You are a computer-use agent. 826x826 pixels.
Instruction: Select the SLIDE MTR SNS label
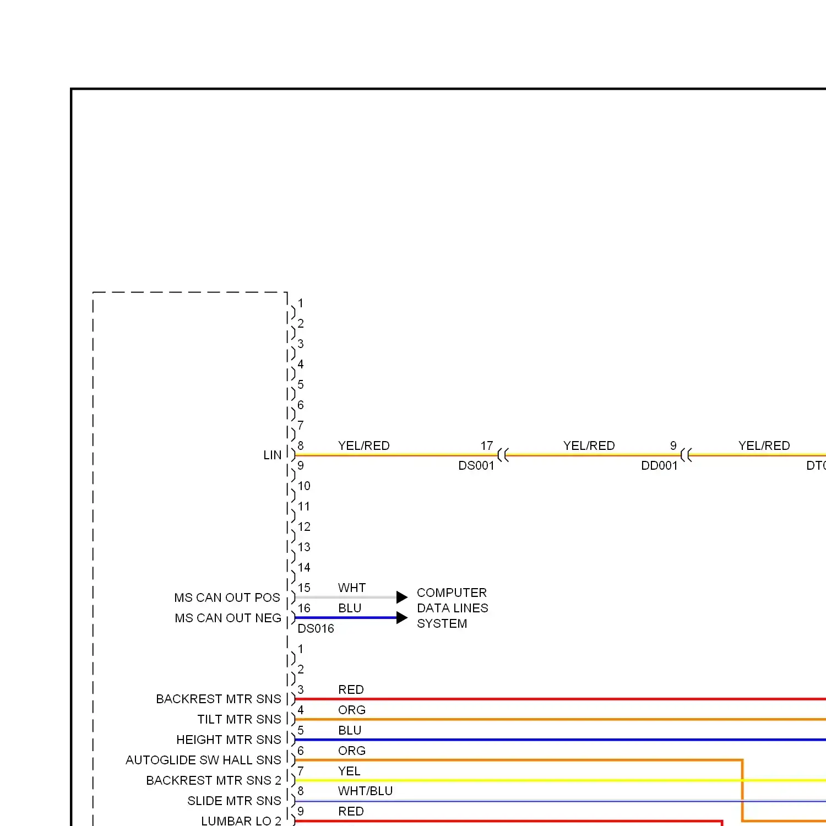tap(234, 801)
